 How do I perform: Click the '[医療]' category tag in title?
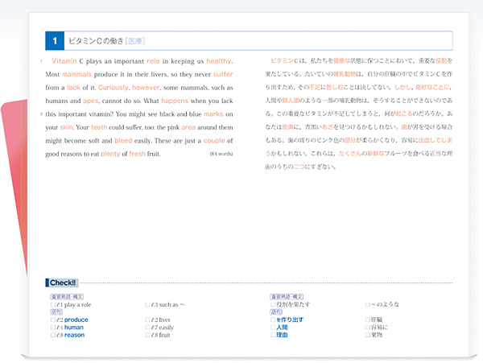(x=134, y=40)
